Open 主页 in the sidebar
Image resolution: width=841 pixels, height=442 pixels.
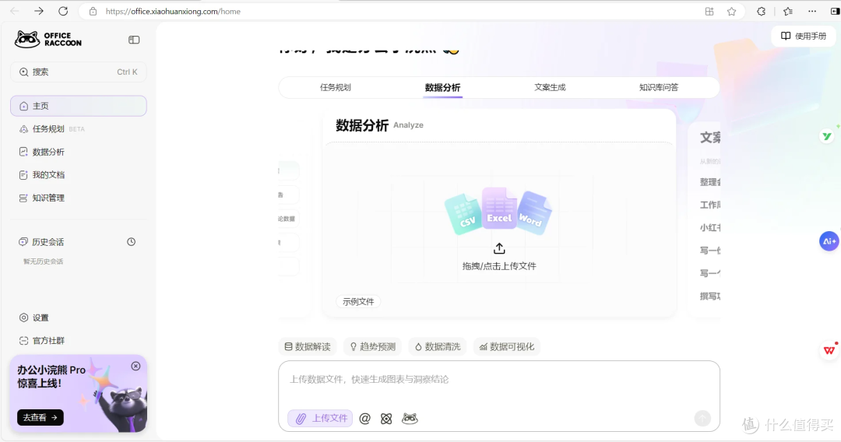79,106
